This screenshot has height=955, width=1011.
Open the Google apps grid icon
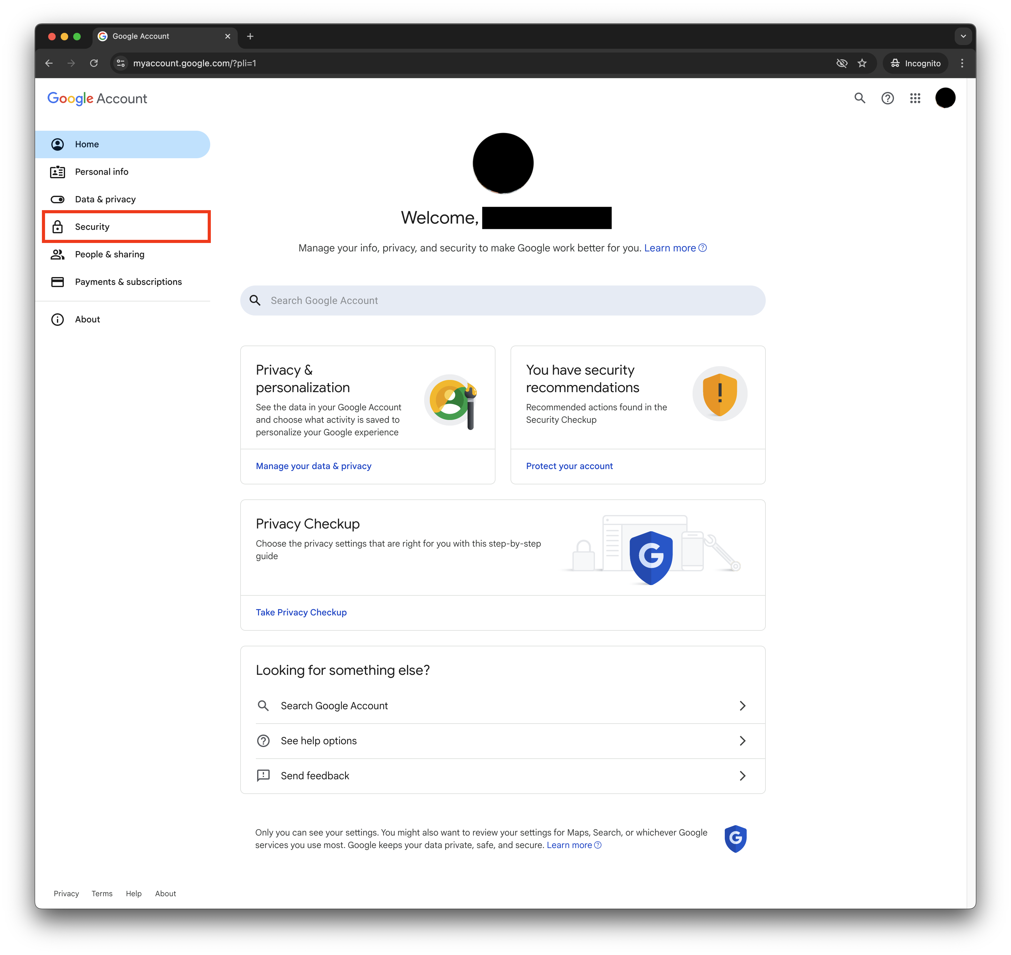coord(915,98)
